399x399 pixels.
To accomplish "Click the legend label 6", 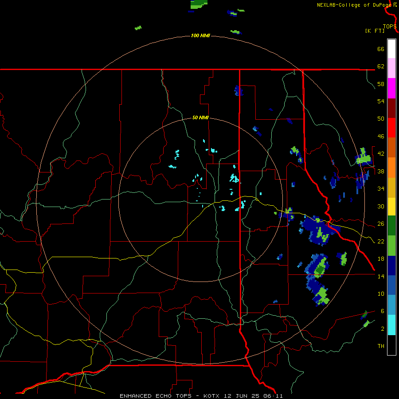I will point(383,311).
